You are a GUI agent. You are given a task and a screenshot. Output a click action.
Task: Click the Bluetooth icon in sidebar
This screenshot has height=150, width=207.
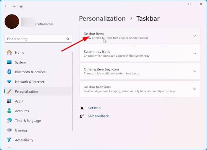tap(9, 72)
